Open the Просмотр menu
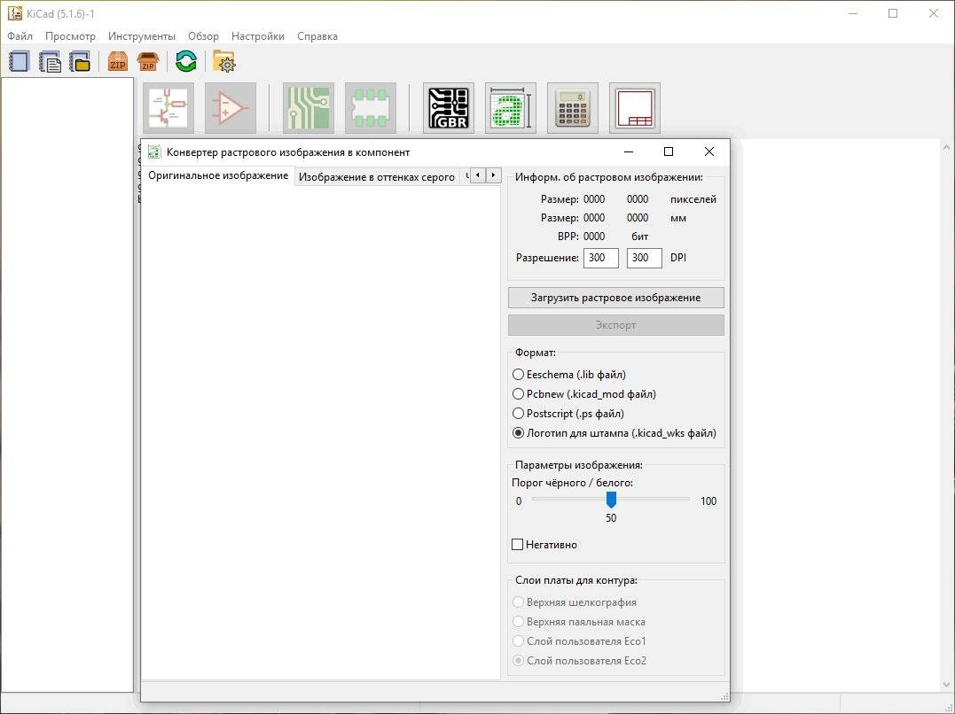This screenshot has height=714, width=955. [x=70, y=36]
